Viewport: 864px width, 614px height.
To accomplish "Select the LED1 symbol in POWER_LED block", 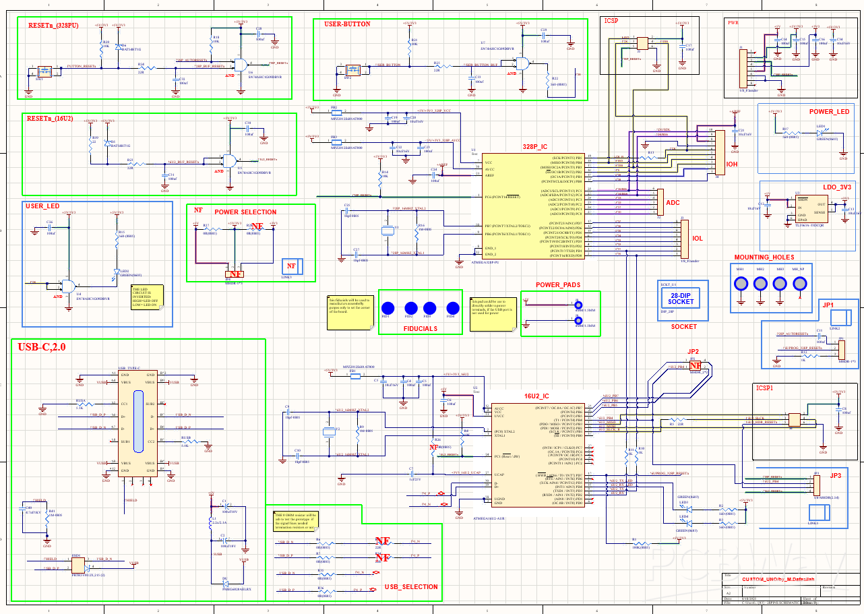I will (x=820, y=133).
